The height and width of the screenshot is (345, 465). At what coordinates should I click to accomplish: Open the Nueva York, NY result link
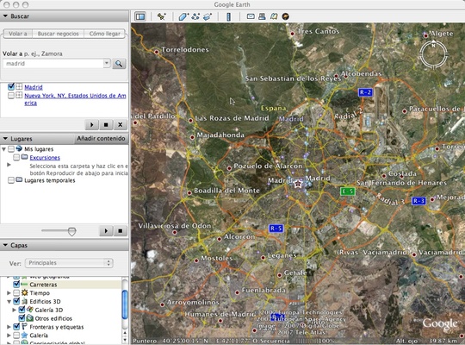pos(75,99)
